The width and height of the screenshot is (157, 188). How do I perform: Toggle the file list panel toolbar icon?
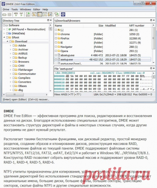(40, 14)
